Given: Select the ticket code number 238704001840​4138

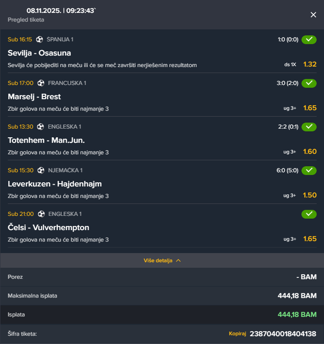Looking at the screenshot, I should tap(283, 334).
